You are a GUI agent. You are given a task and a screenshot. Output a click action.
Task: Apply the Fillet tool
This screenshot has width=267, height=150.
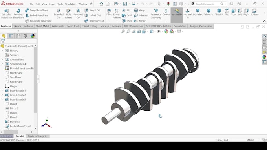109,12
